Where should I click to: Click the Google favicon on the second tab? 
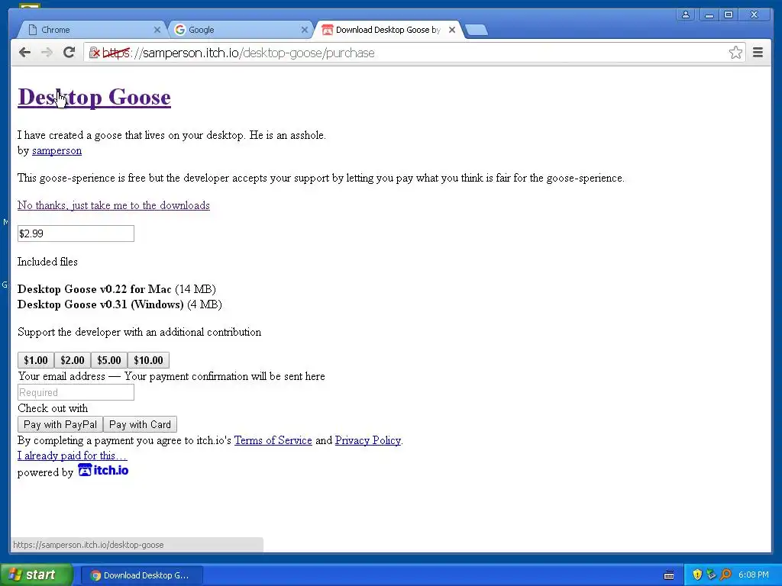(x=179, y=30)
